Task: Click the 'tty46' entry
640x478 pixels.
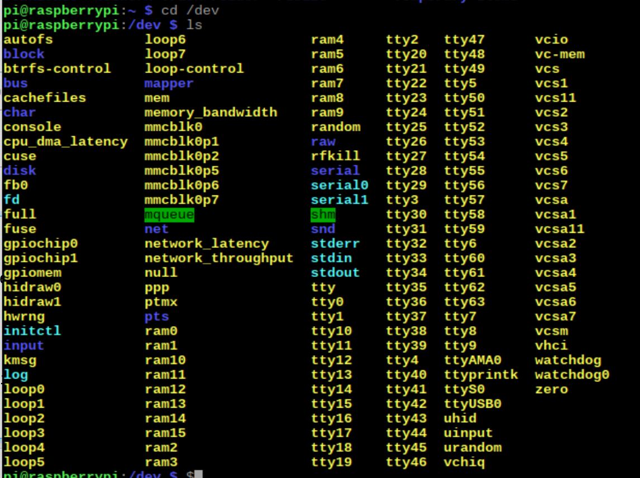Action: (407, 462)
